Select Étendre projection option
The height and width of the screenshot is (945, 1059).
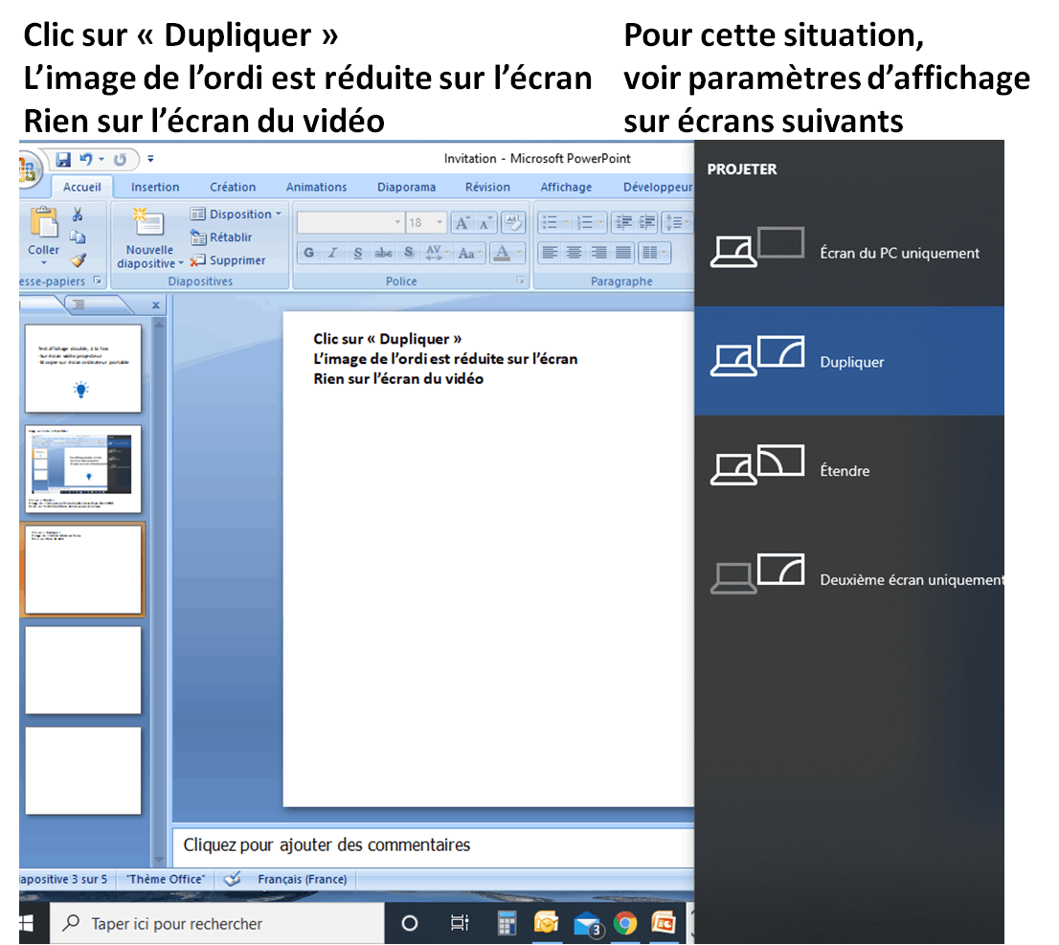click(849, 470)
